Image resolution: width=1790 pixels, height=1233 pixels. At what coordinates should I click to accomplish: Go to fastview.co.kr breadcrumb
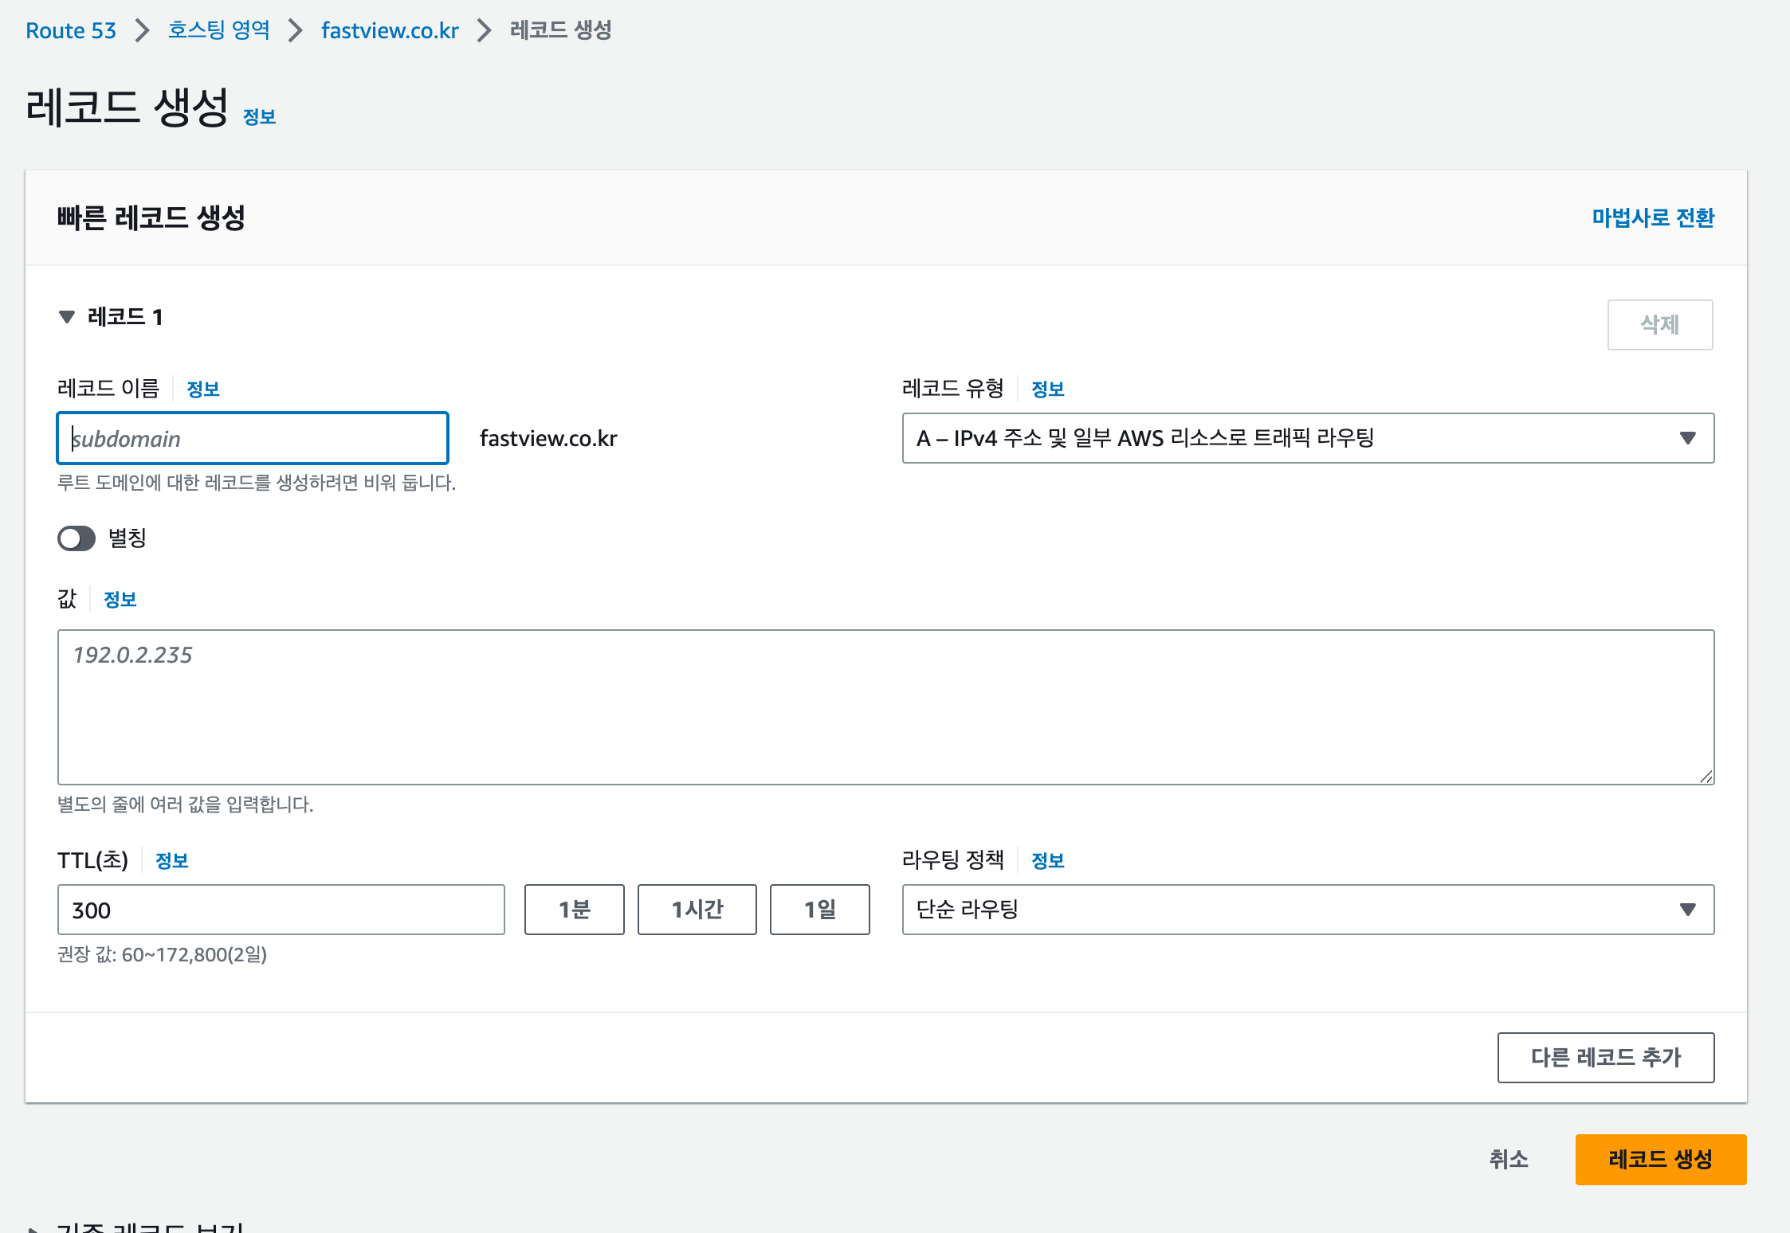390,30
